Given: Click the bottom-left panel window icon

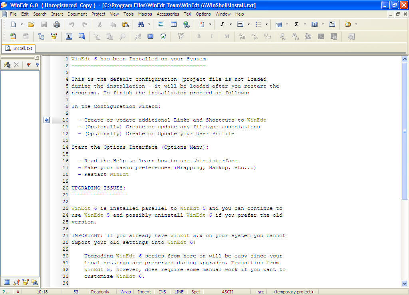Looking at the screenshot, I should (7, 282).
